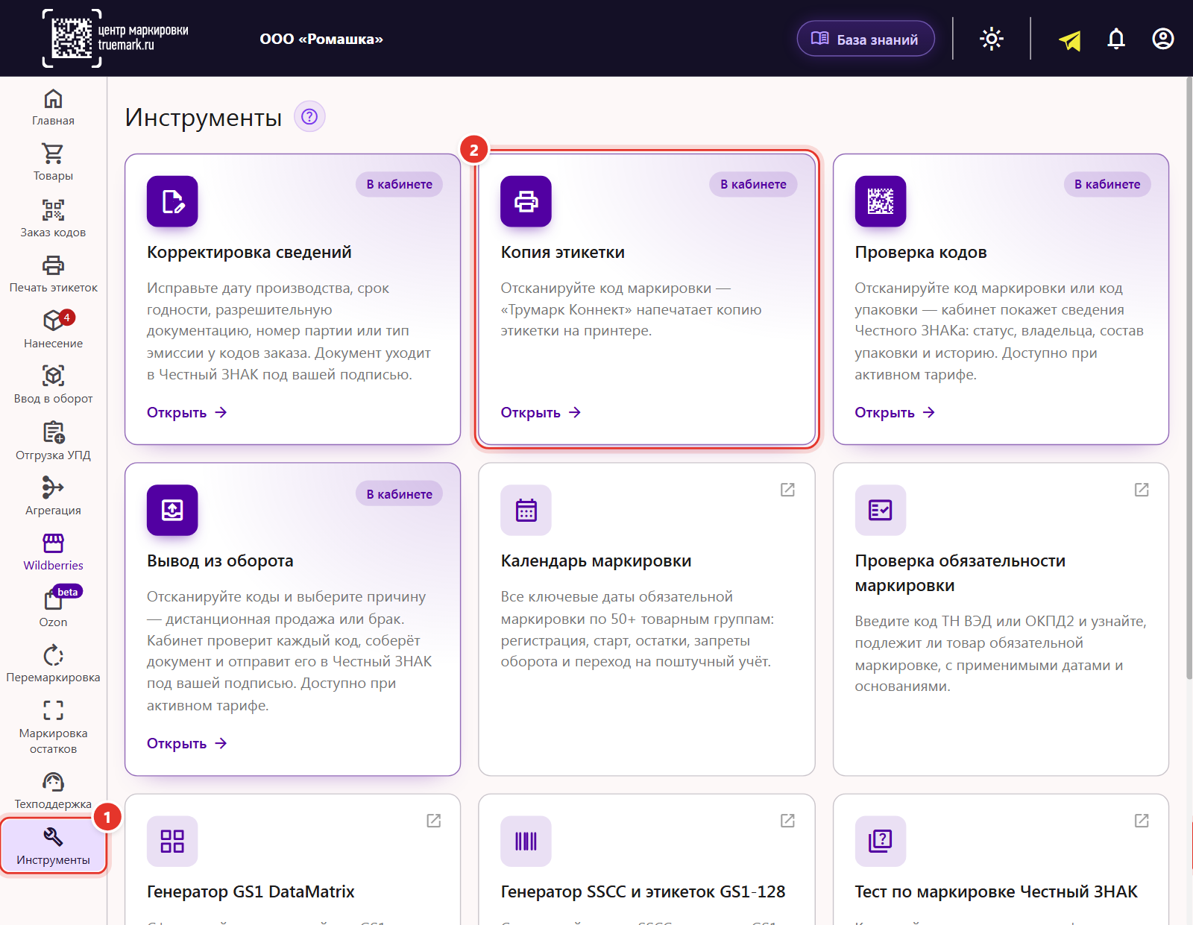Open Агрегация sidebar item
This screenshot has width=1193, height=925.
coord(53,496)
